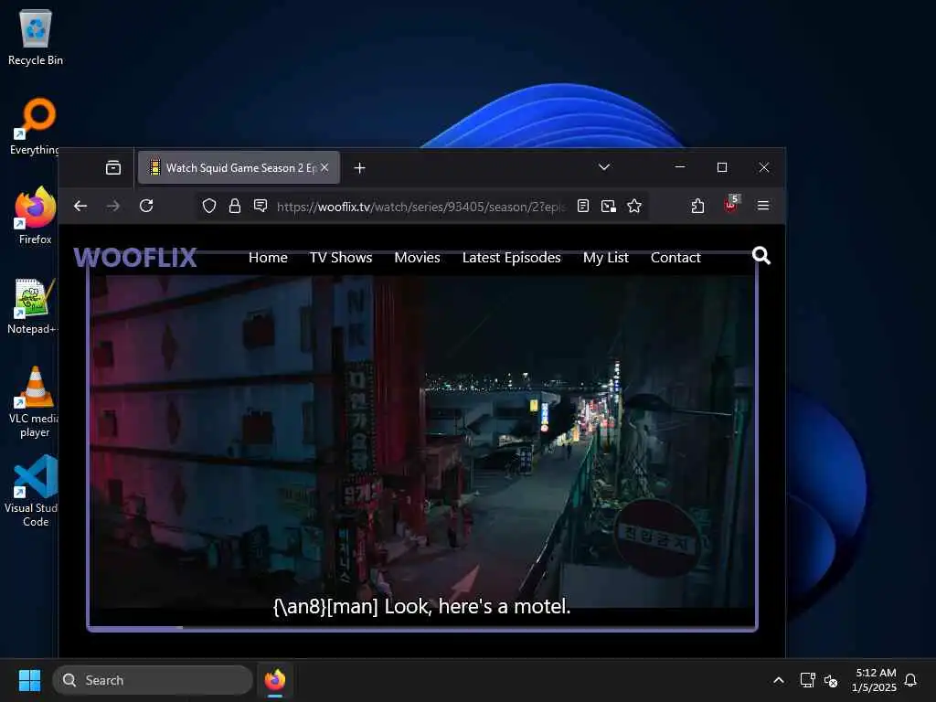Open the Firefox extensions puzzle icon
The height and width of the screenshot is (702, 936).
697,206
